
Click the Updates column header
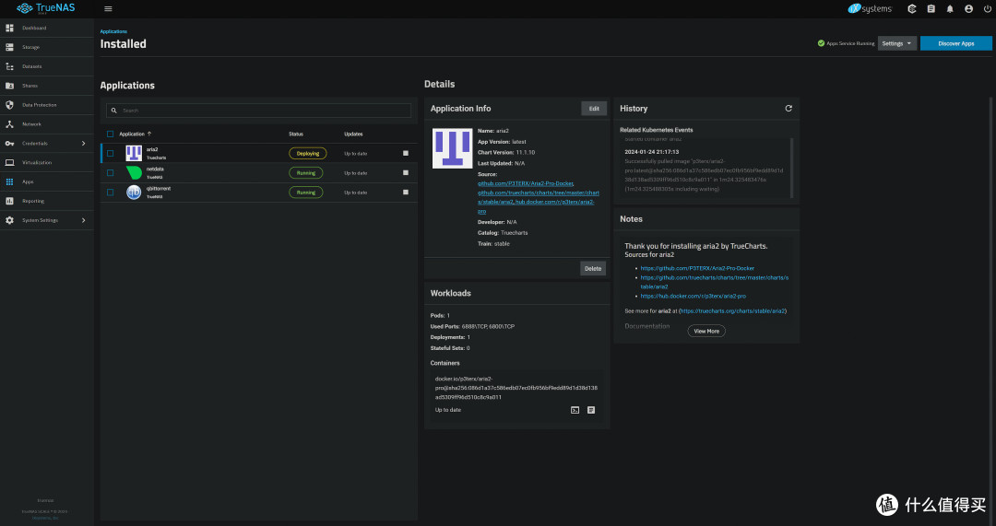[353, 134]
